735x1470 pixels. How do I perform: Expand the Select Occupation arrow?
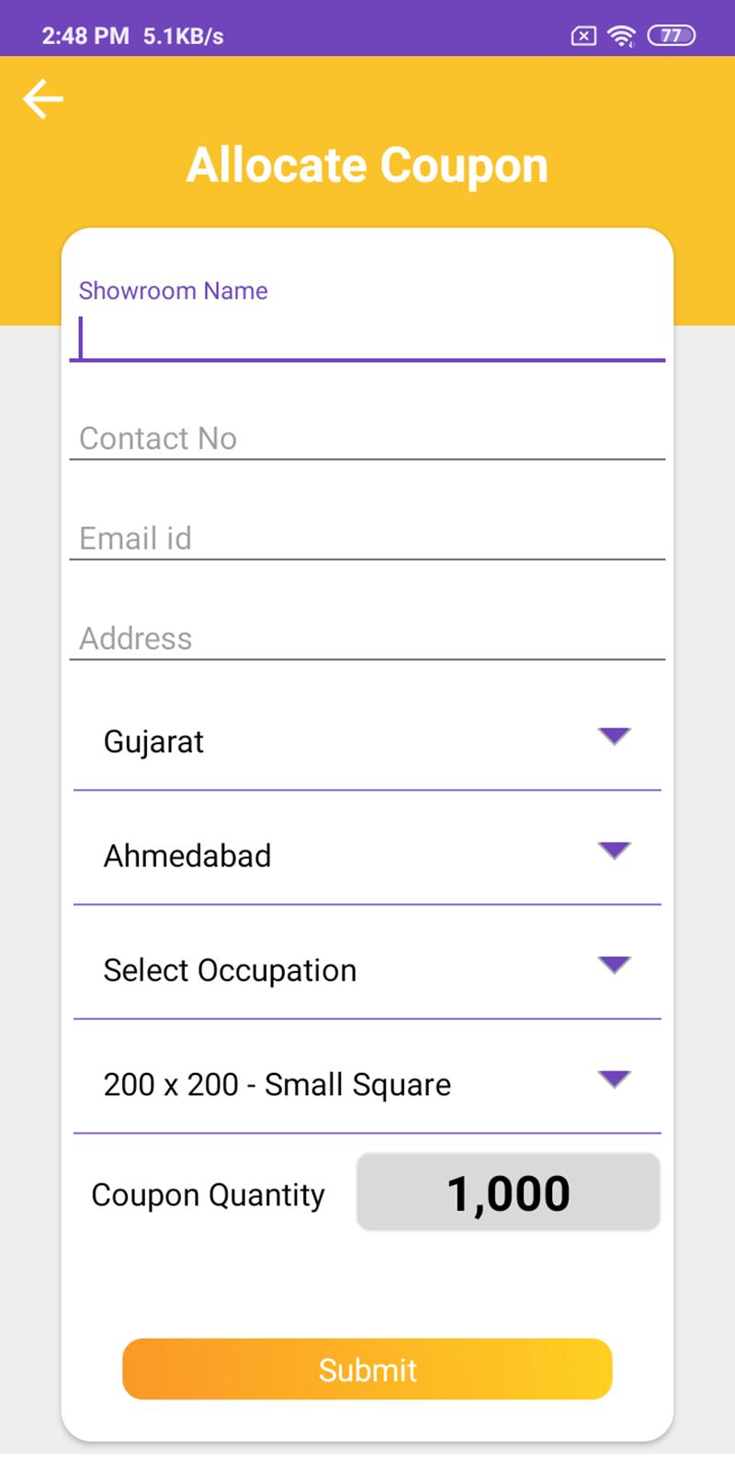[614, 965]
